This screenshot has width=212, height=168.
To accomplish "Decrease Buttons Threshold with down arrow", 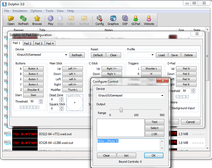I will pyautogui.click(x=41, y=103).
